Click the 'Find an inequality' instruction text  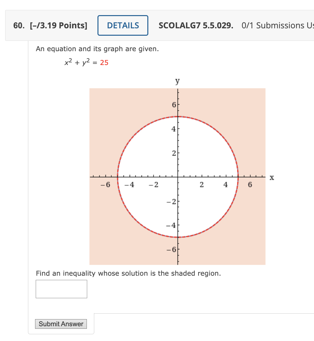coord(128,273)
